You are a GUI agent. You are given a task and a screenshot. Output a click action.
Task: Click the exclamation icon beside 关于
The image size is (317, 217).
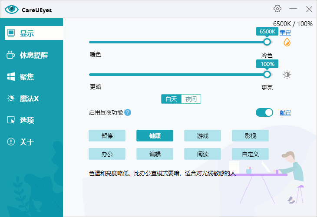[x=11, y=141]
